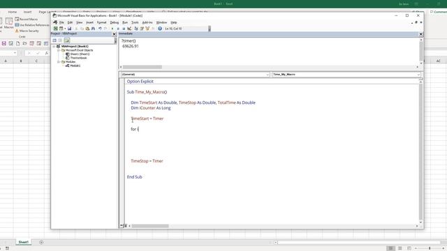The width and height of the screenshot is (447, 251).
Task: Open the Insert UserForm dropdown arrow
Action: click(65, 29)
